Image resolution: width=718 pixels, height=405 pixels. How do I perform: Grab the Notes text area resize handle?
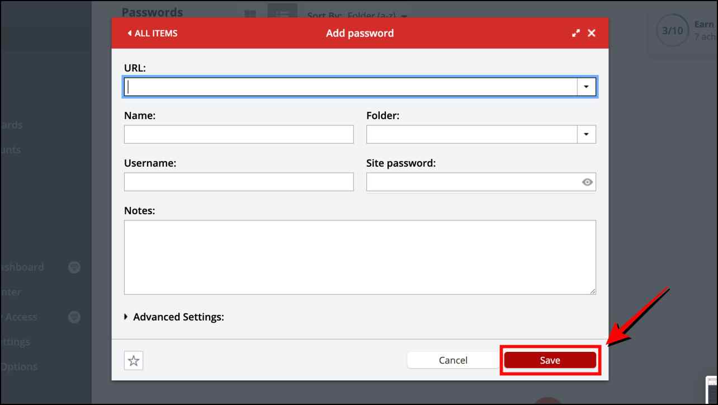593,291
